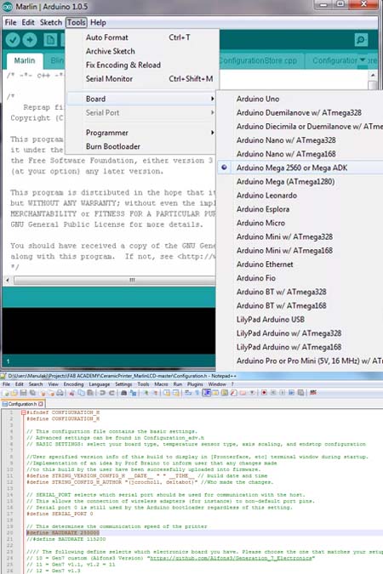383x574 pixels.
Task: Click the Undo icon in Notepad++ toolbar
Action: (102, 393)
